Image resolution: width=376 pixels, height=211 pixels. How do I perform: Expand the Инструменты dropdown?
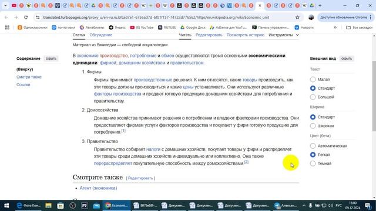click(x=284, y=35)
